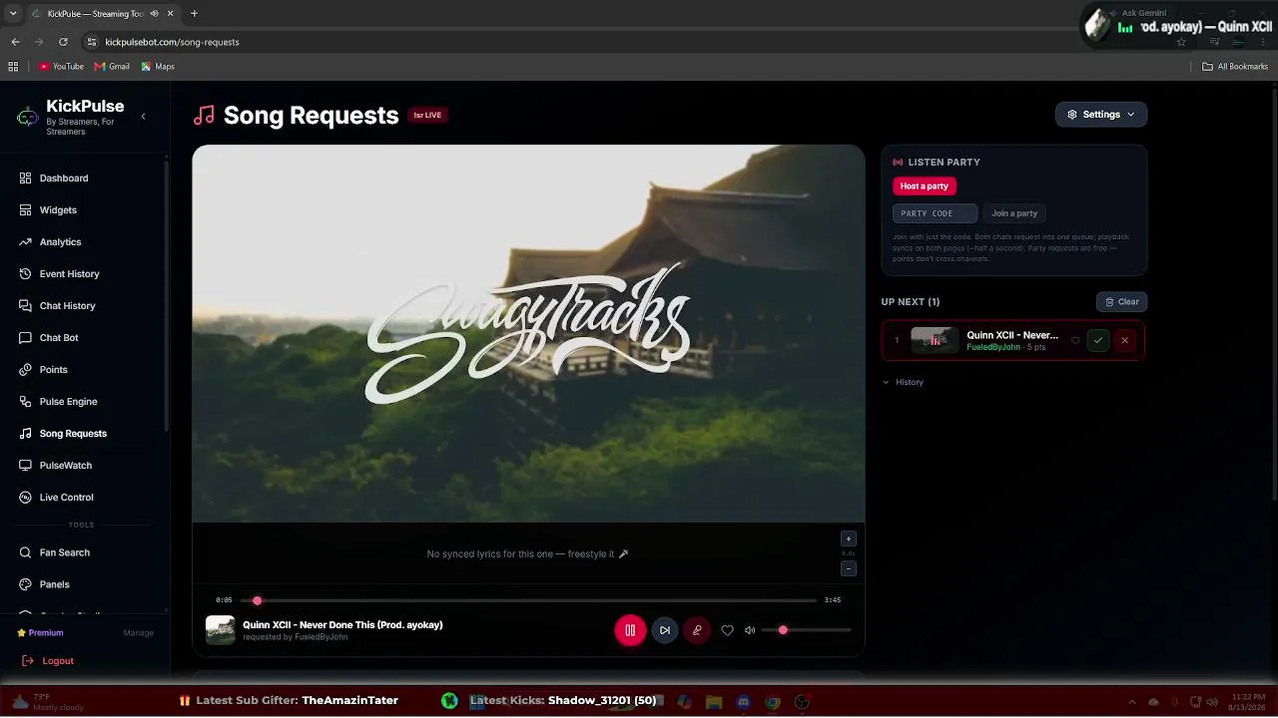Click the Points sidebar icon
The height and width of the screenshot is (718, 1278).
[26, 370]
